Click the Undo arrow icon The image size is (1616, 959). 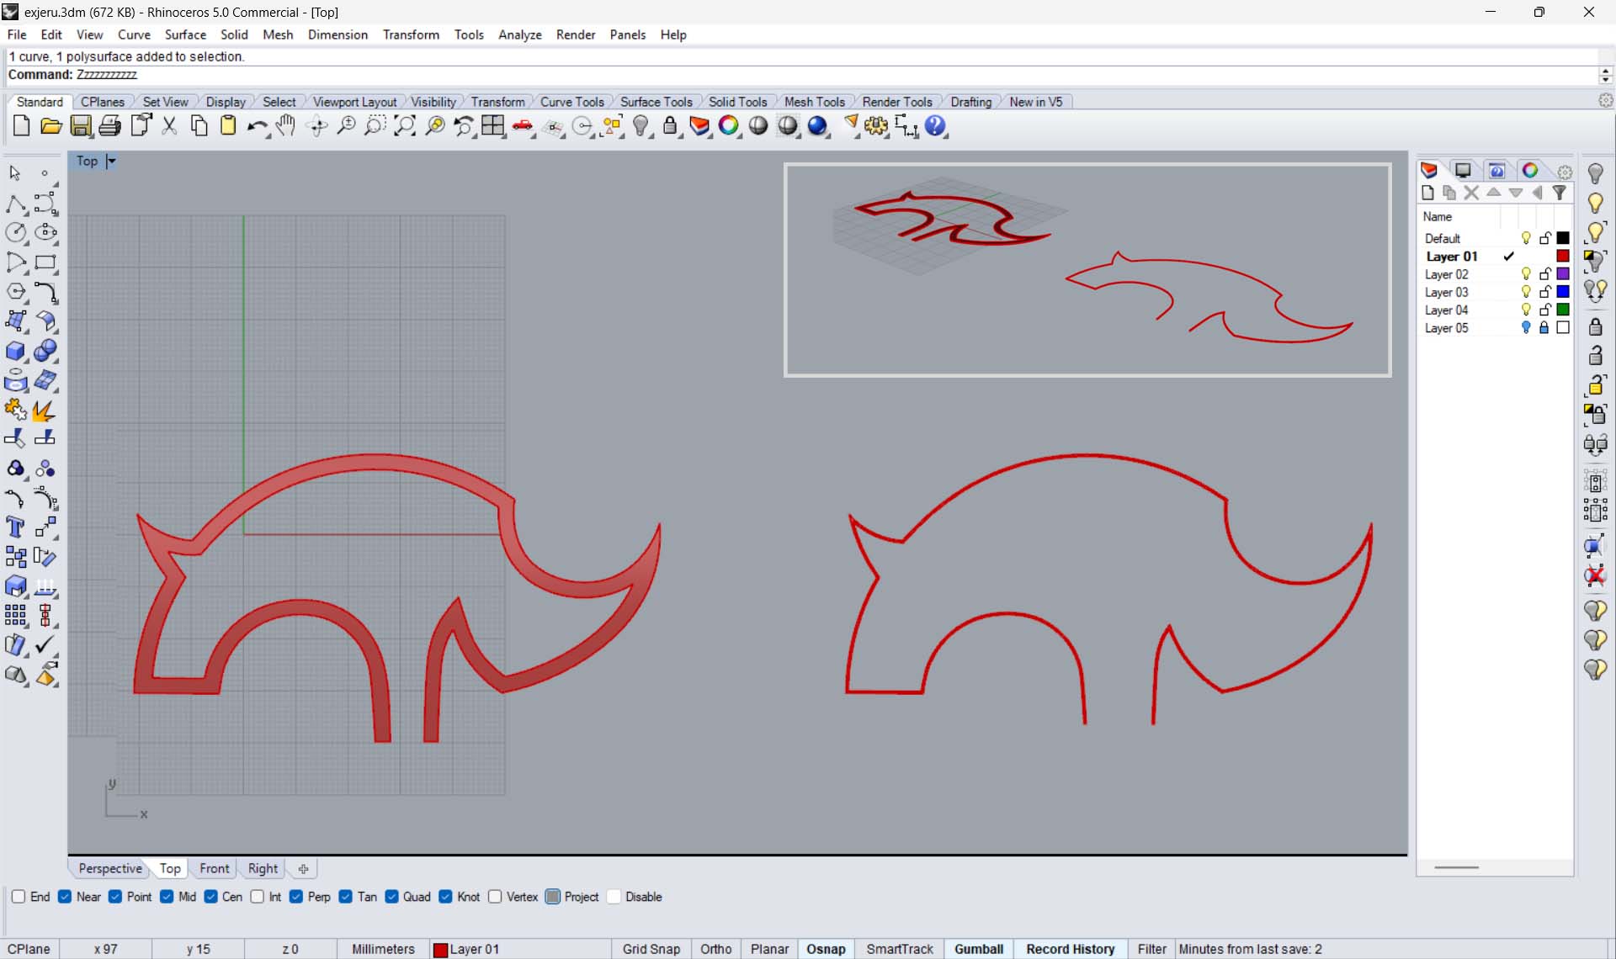256,126
